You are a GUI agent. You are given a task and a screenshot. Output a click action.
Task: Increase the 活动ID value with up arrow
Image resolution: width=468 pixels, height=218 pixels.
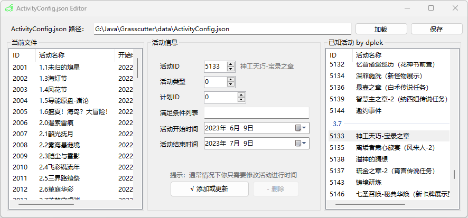coord(230,64)
